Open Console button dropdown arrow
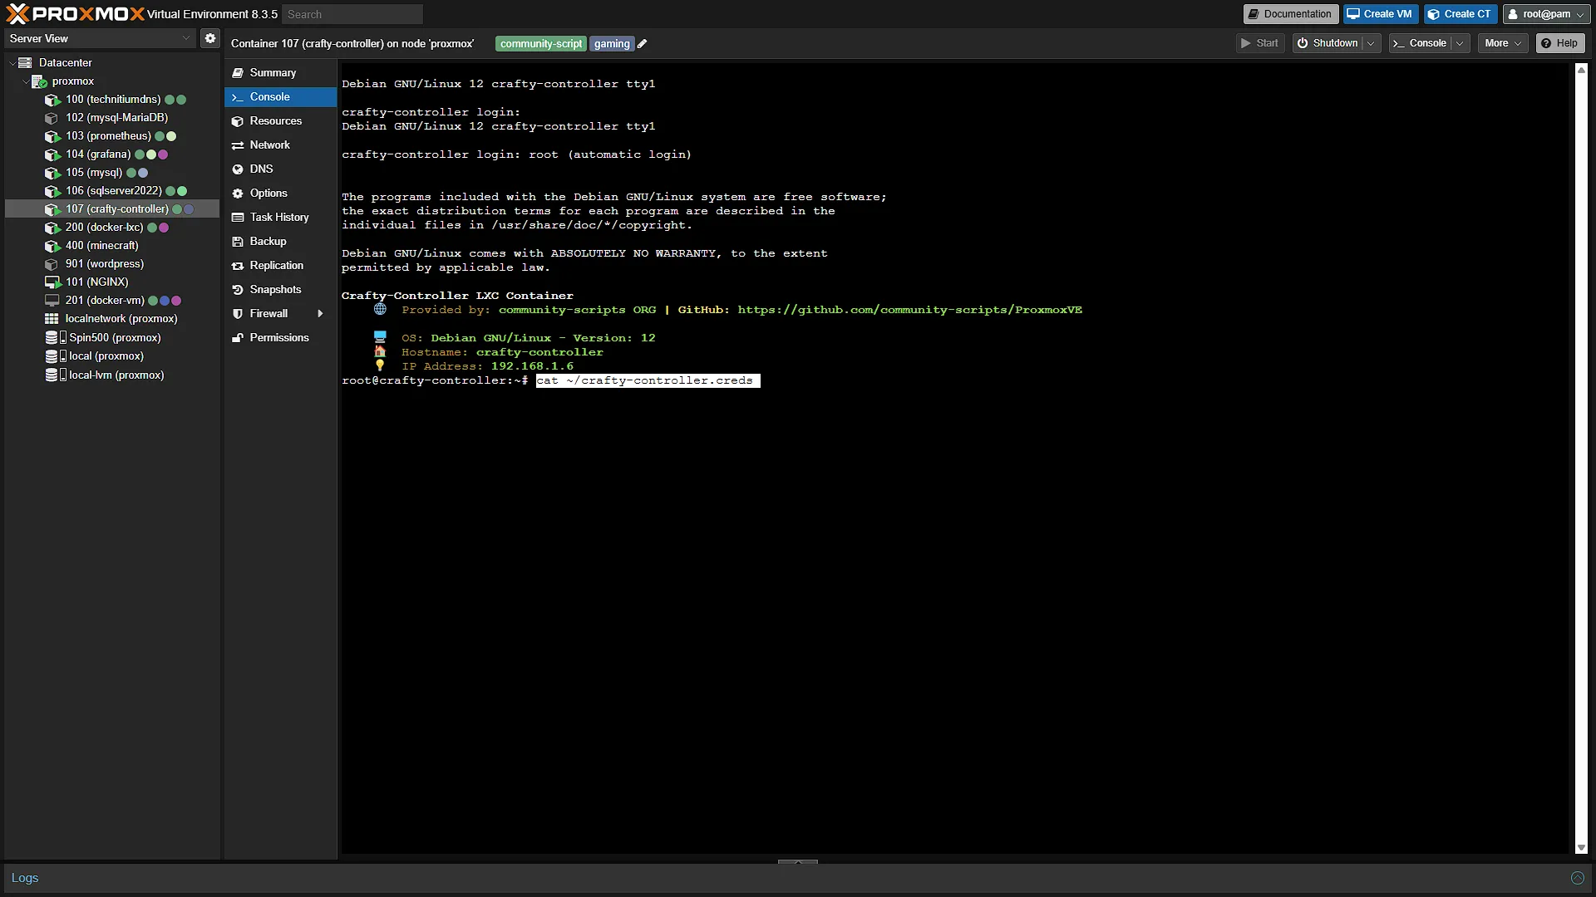 click(x=1461, y=43)
